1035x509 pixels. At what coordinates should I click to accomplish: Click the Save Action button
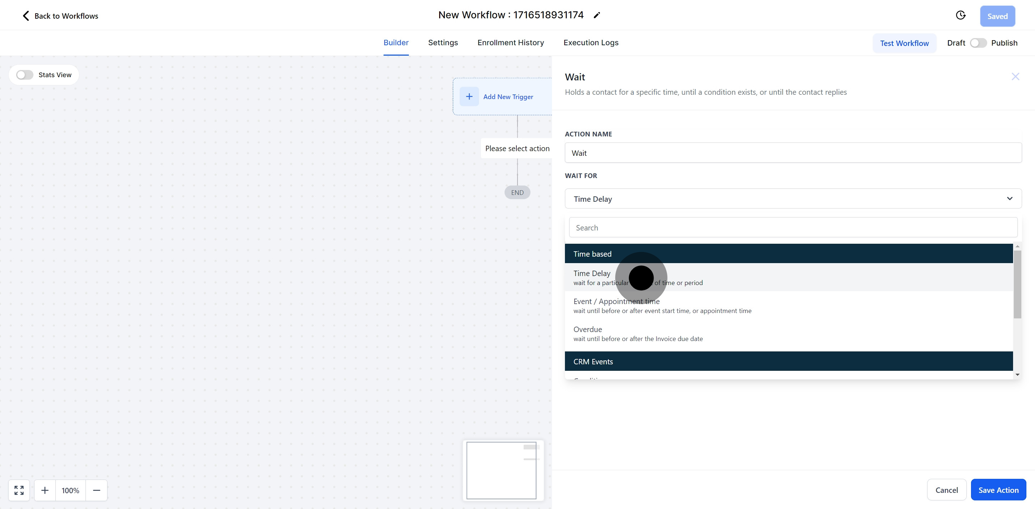pos(998,490)
